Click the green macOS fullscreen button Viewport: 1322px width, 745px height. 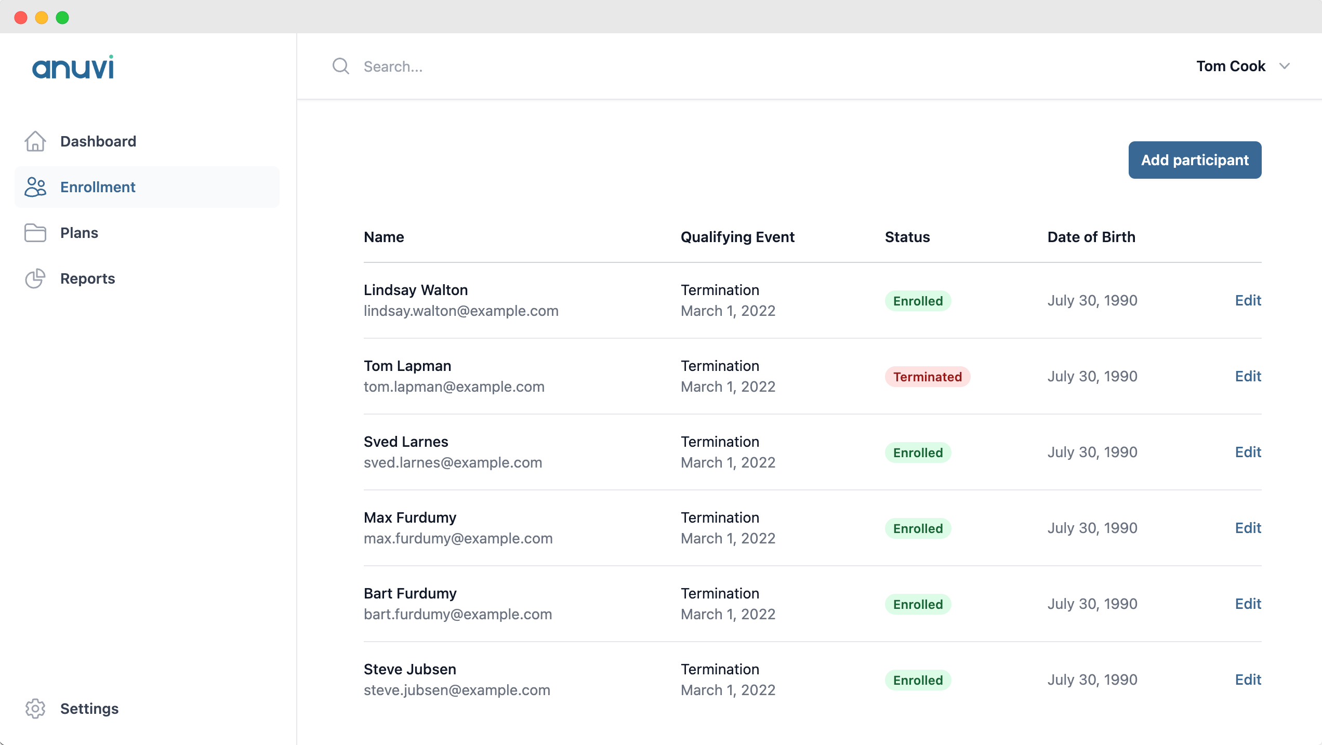click(62, 18)
